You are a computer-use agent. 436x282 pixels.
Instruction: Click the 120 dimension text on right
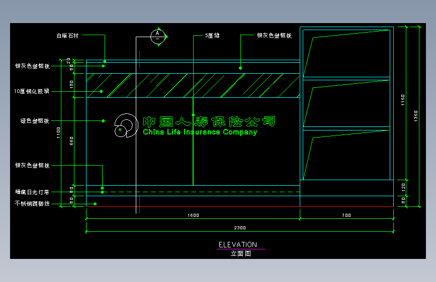(403, 187)
